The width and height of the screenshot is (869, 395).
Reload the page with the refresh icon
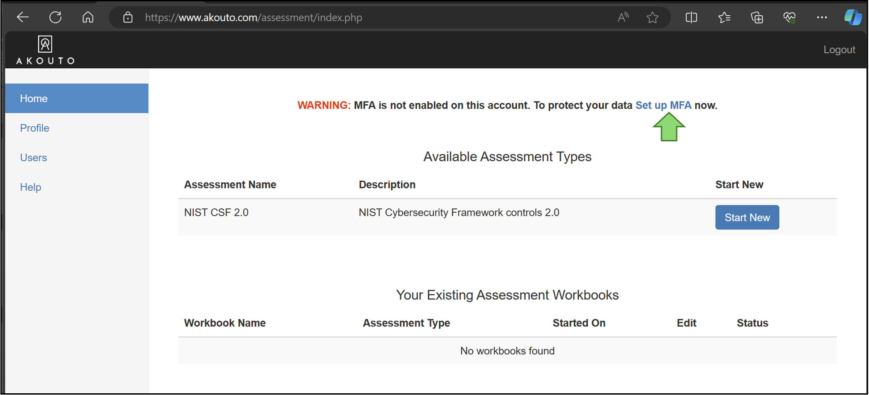(55, 17)
